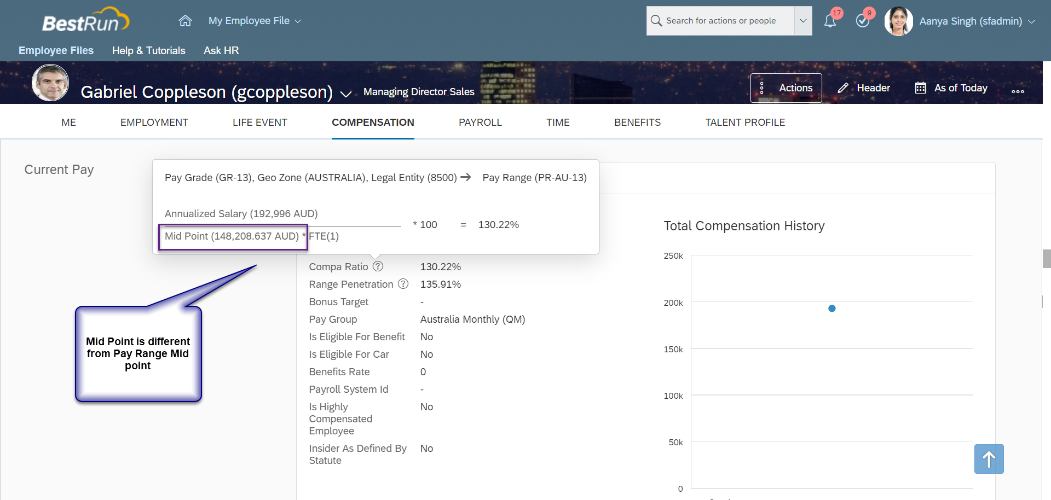1051x500 pixels.
Task: Click the Is Eligible For Car label
Action: [349, 354]
